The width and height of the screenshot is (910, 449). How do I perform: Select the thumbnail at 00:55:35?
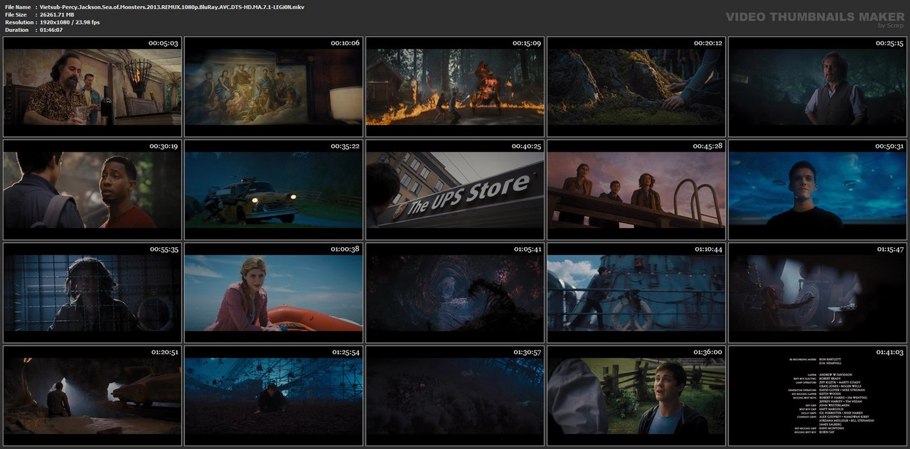[92, 293]
